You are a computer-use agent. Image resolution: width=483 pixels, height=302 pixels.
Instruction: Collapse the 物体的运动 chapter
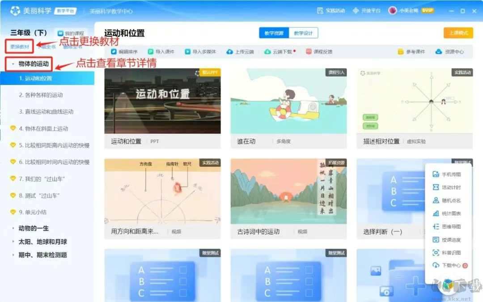tap(13, 64)
